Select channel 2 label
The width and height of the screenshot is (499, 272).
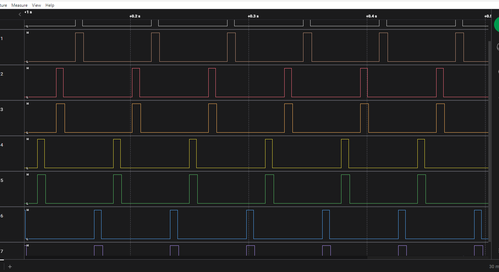pyautogui.click(x=2, y=74)
